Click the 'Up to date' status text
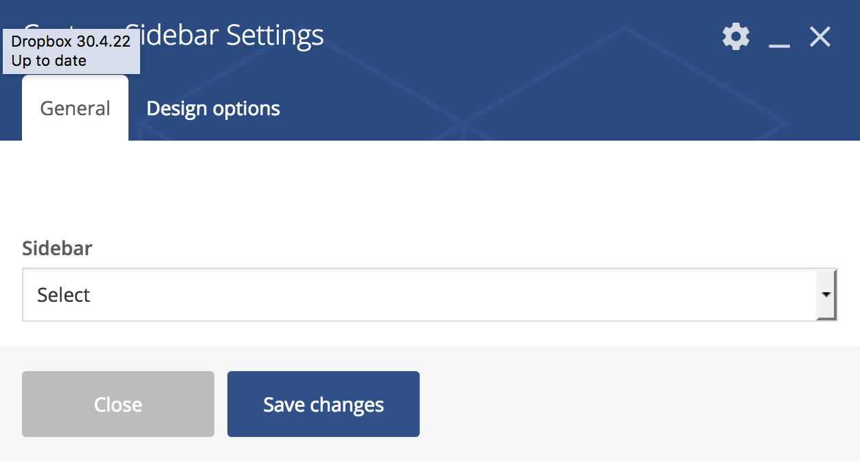Viewport: 860px width, 461px height. tap(49, 60)
